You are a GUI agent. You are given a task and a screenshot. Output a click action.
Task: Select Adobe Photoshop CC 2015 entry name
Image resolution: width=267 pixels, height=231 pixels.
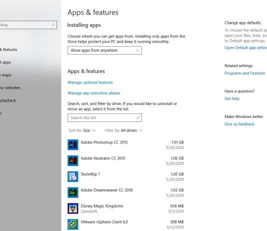(104, 142)
